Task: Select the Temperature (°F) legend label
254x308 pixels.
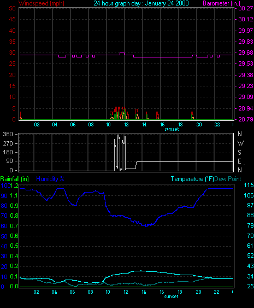Action: click(192, 179)
